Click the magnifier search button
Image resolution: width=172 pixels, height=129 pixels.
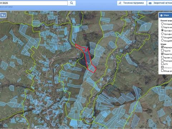coord(71,3)
